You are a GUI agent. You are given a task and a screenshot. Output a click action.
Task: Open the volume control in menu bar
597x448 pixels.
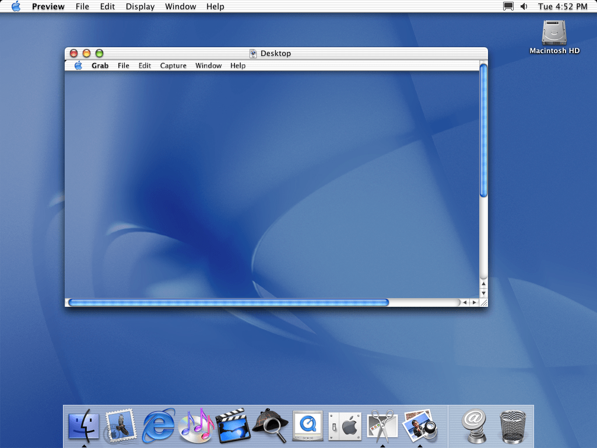tap(524, 6)
